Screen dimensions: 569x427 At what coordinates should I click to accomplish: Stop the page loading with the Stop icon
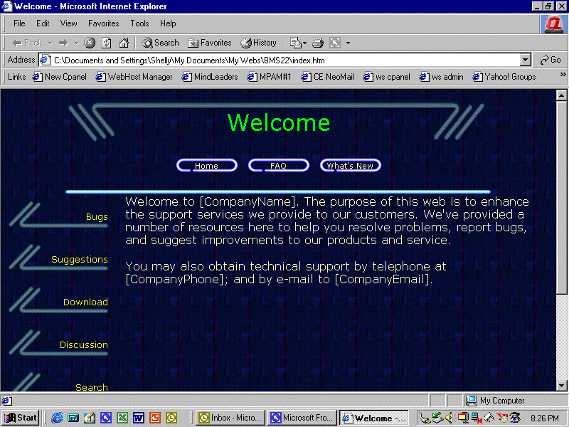click(x=90, y=43)
